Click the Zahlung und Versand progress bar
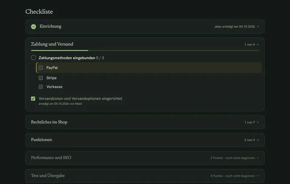 [x=145, y=50]
